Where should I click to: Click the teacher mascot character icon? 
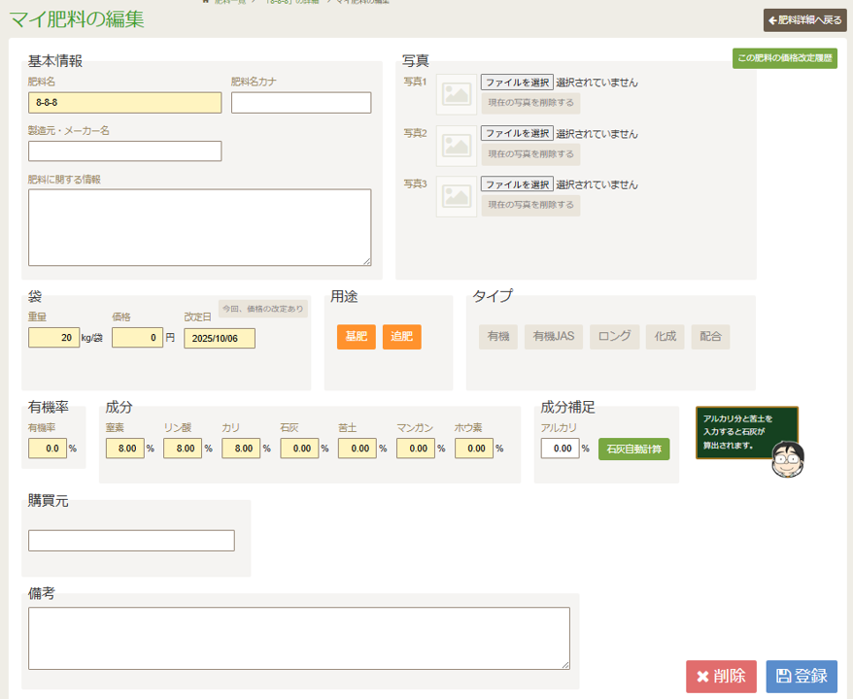[787, 457]
